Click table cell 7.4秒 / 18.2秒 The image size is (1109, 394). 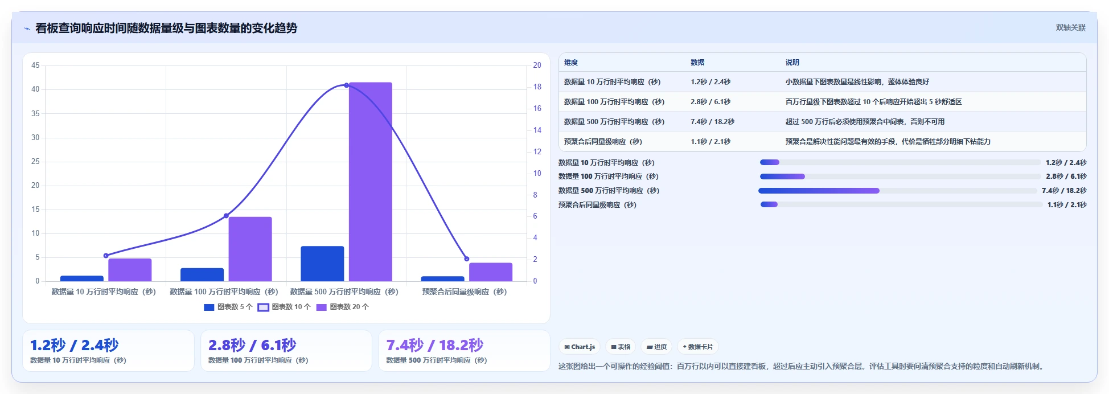click(x=713, y=122)
